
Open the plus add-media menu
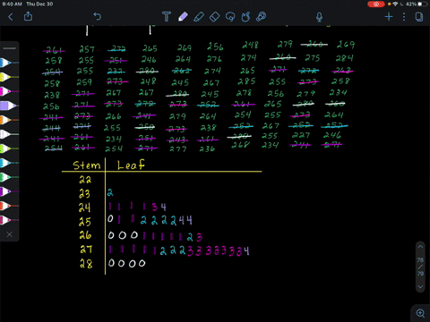click(x=389, y=17)
